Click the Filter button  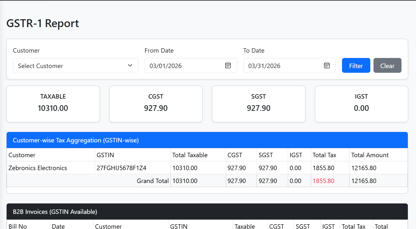click(356, 66)
